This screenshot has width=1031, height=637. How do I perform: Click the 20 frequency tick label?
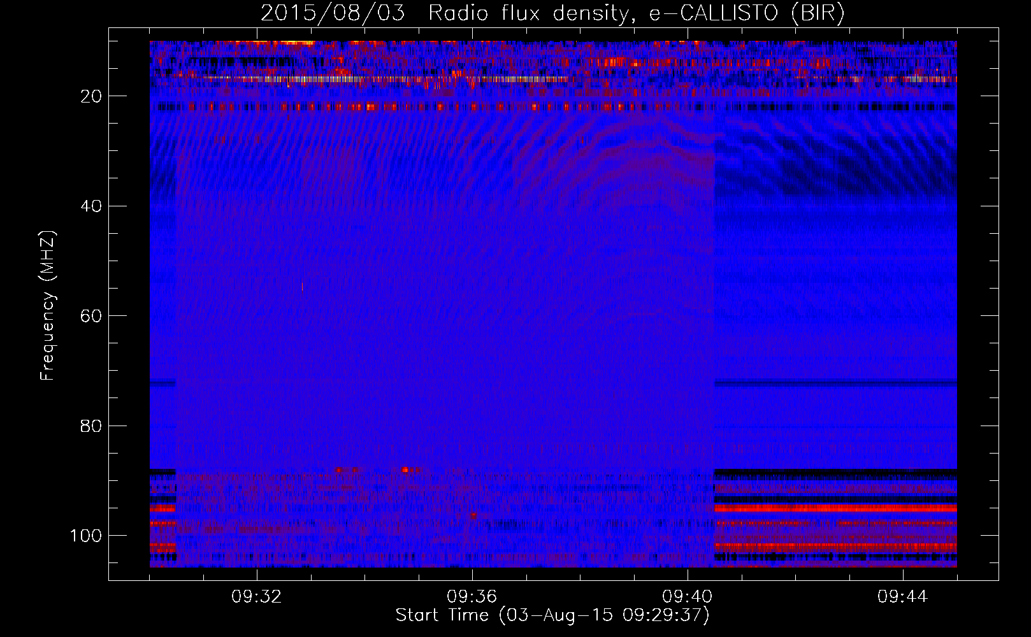[x=92, y=96]
